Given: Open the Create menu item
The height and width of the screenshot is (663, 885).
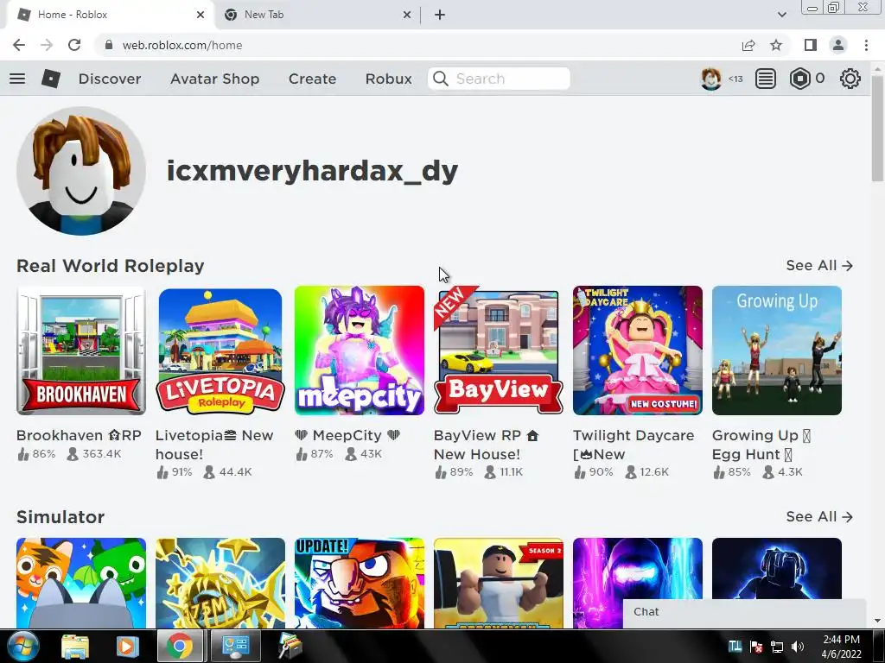Looking at the screenshot, I should tap(312, 79).
